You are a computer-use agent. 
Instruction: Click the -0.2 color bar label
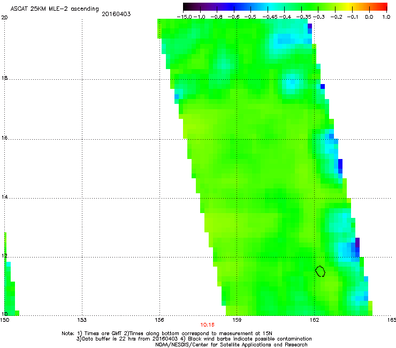336,17
